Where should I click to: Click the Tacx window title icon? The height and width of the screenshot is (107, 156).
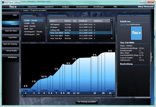coord(3,3)
